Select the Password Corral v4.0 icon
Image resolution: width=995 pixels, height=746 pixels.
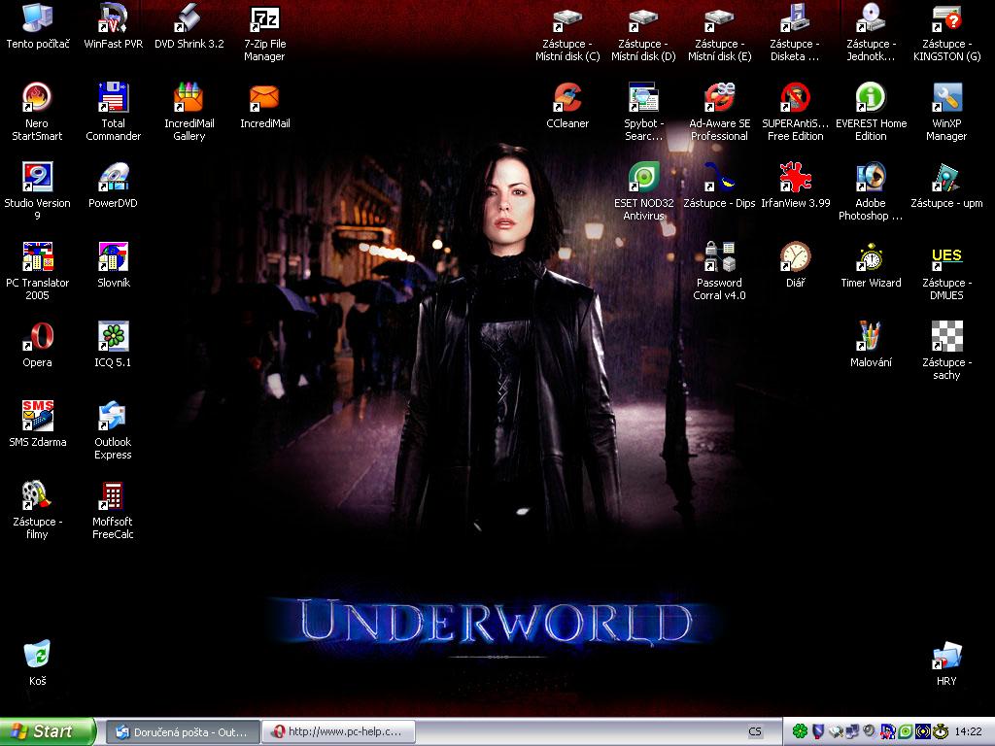pos(719,257)
